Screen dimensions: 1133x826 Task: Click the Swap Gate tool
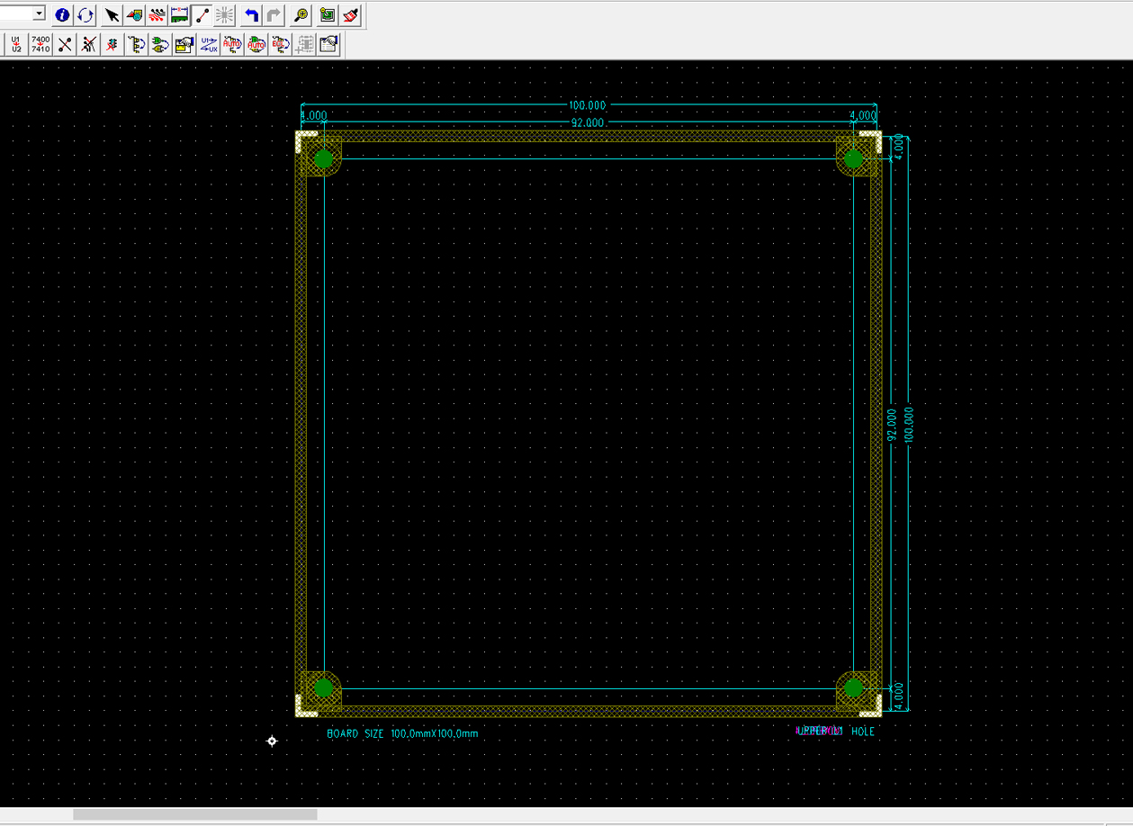pos(159,44)
